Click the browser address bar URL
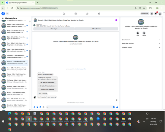 click(39, 8)
